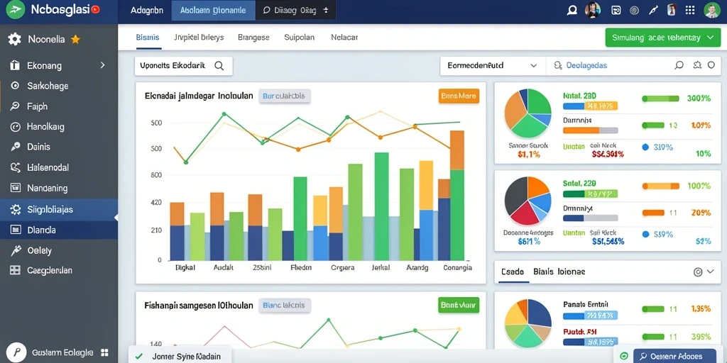Viewport: 727px width, 363px height.
Task: Click the target icon in top toolbar
Action: click(635, 10)
